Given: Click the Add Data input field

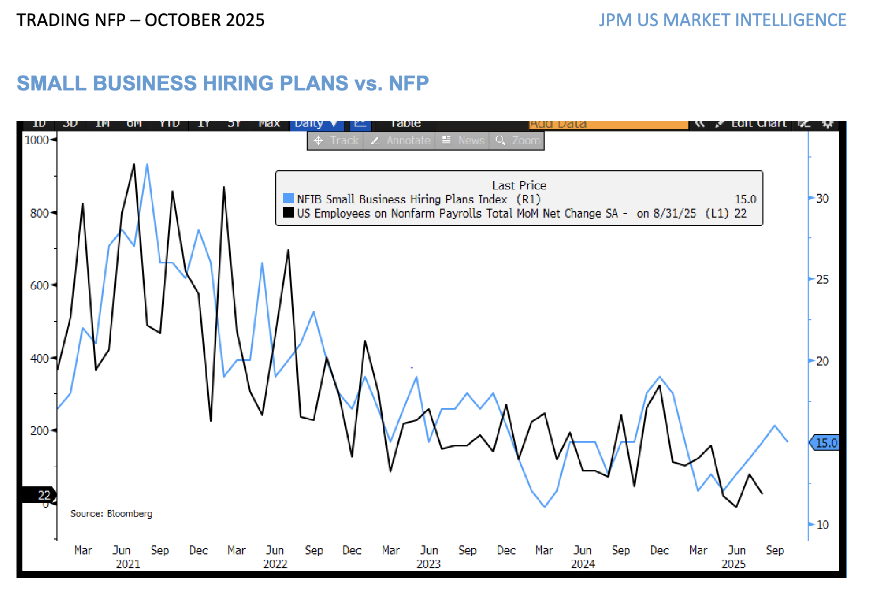Looking at the screenshot, I should 608,125.
